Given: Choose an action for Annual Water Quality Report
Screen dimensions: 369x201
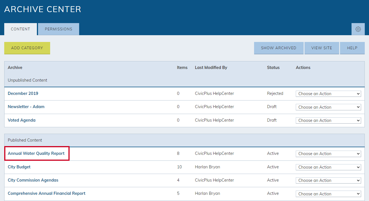Looking at the screenshot, I should coord(328,154).
